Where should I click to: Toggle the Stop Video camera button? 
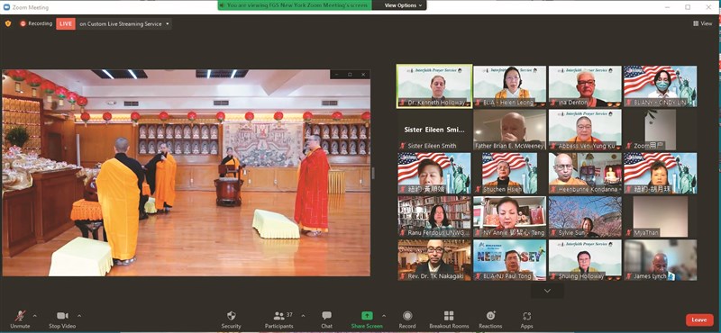(x=62, y=316)
